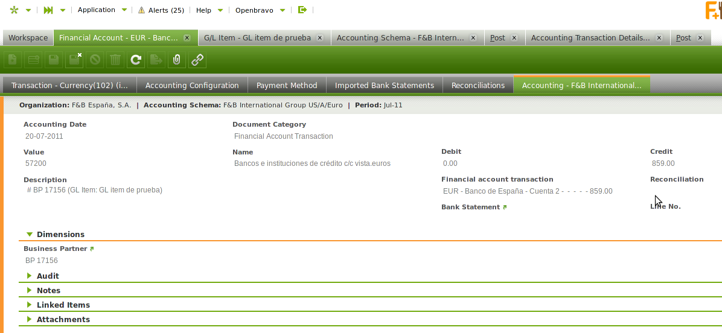This screenshot has height=333, width=722.
Task: Open the Imported Bank Statements subtab
Action: [x=385, y=85]
